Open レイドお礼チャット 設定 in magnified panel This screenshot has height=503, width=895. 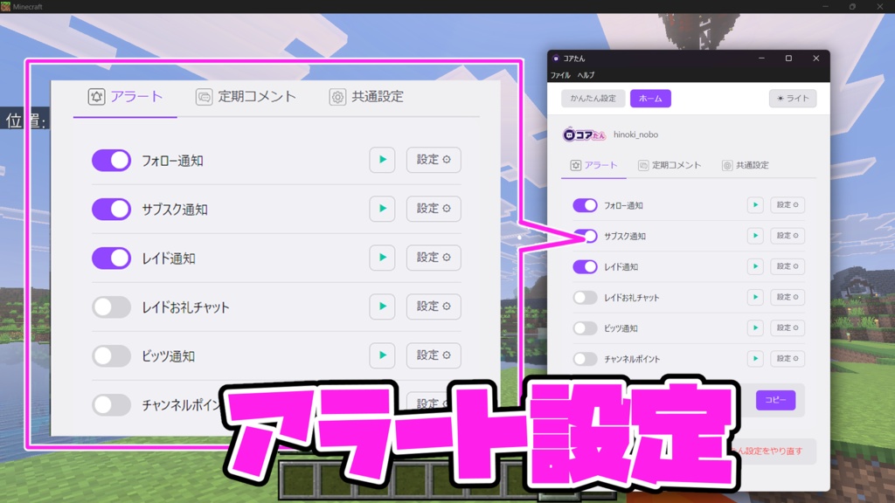(x=434, y=307)
